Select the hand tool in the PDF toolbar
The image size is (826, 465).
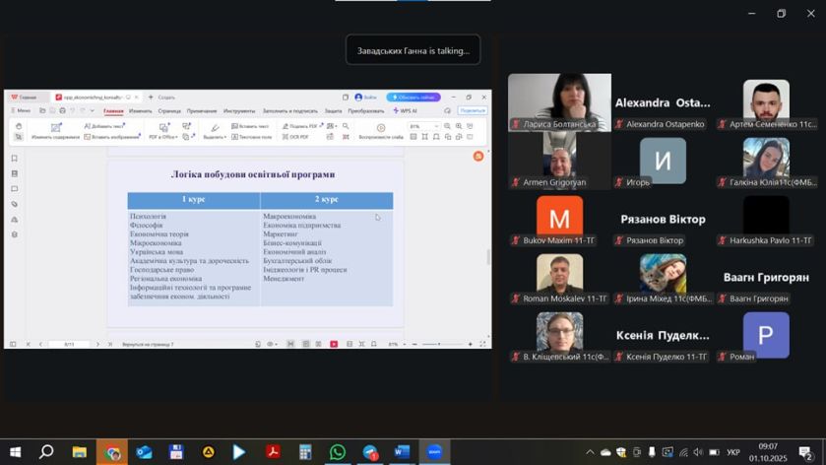pos(19,126)
